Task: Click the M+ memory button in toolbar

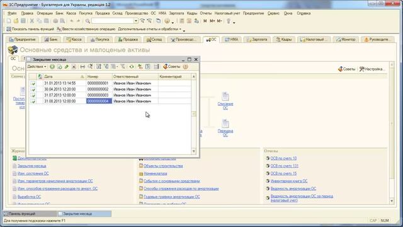Action: [212, 21]
